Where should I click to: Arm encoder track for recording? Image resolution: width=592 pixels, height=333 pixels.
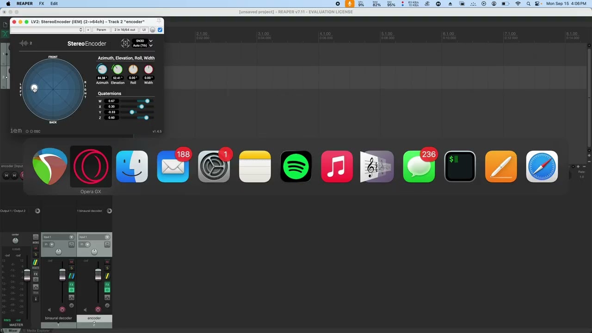click(x=98, y=309)
